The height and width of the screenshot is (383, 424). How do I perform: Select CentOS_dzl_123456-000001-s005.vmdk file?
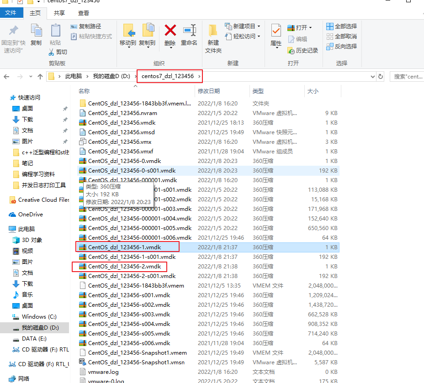coord(140,228)
